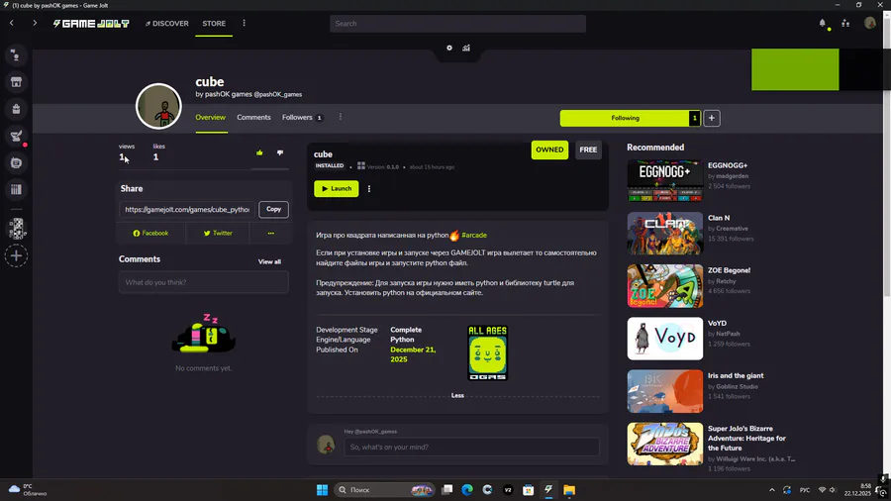Show hidden tray icons chevron
891x501 pixels.
(771, 490)
